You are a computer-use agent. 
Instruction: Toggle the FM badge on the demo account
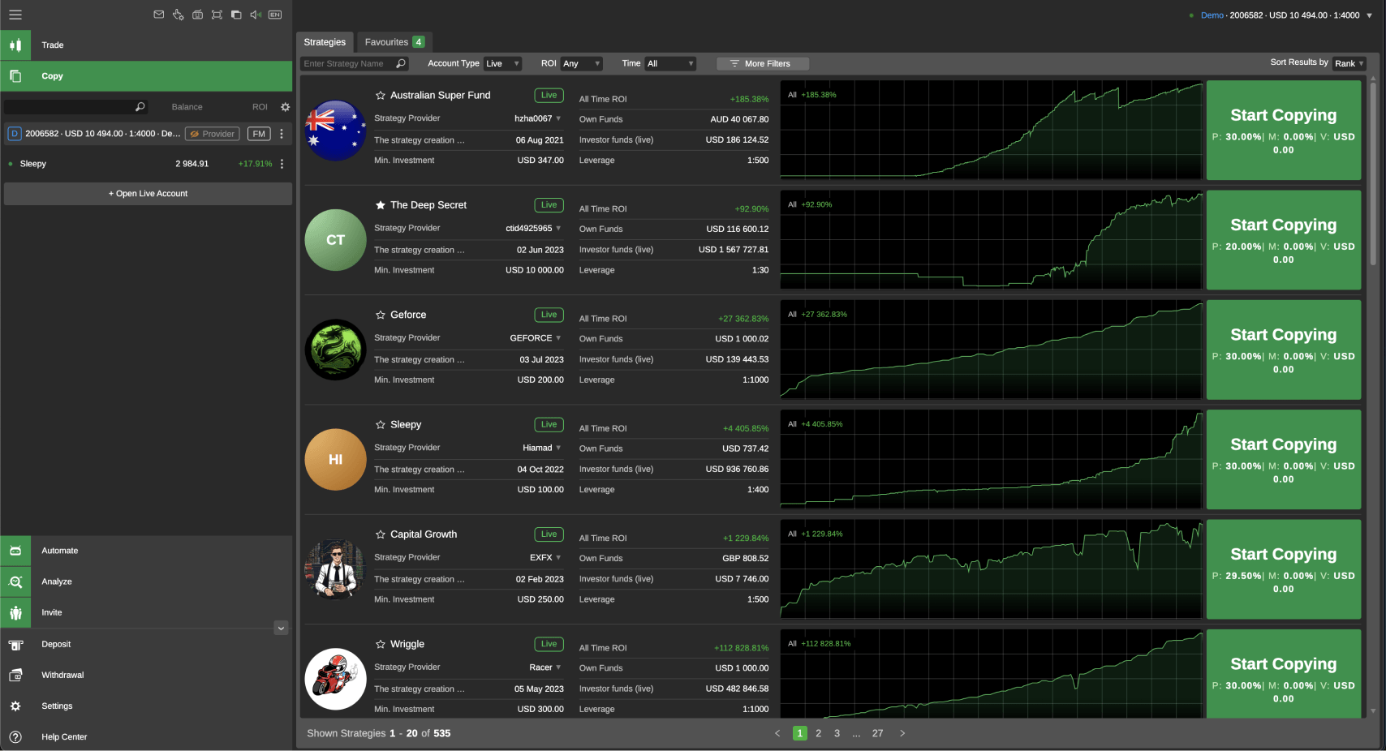(x=258, y=133)
